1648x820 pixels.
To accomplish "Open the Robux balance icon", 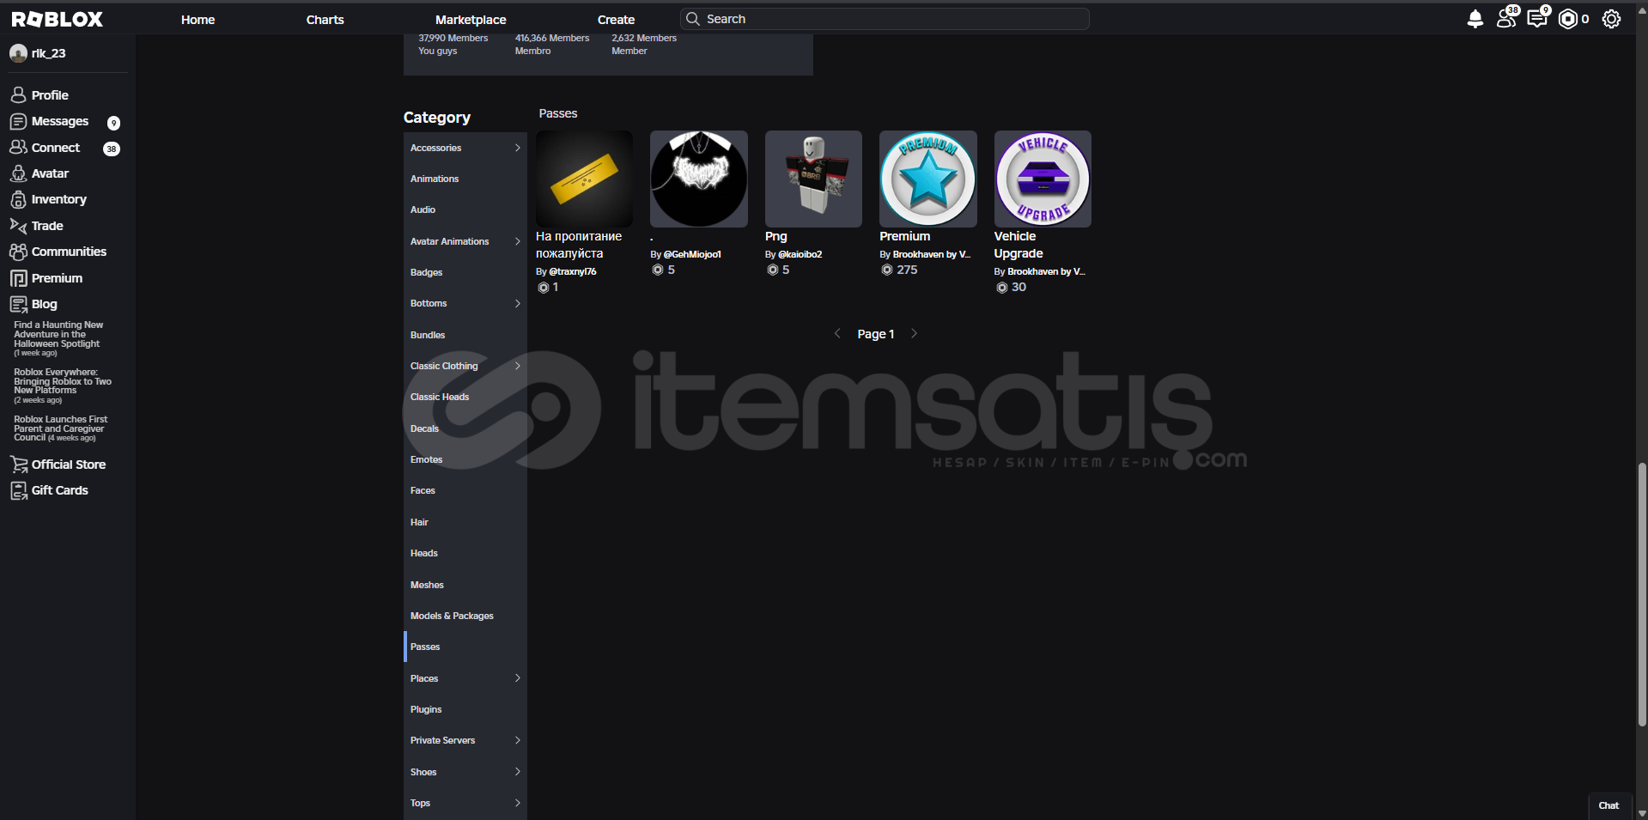I will point(1568,19).
